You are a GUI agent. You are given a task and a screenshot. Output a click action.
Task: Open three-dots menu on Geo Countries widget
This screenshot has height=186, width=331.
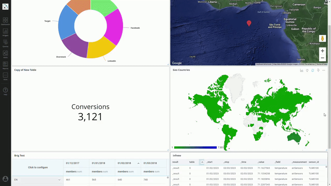pos(324,70)
